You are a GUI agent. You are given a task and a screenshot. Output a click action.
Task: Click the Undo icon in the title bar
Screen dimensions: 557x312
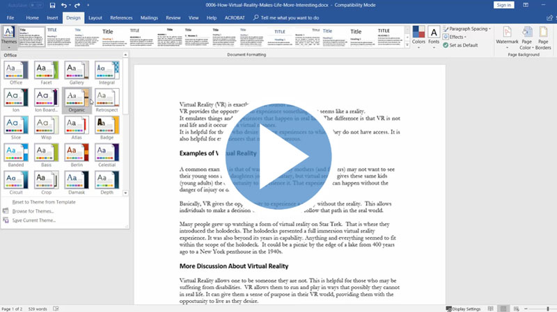click(x=63, y=5)
